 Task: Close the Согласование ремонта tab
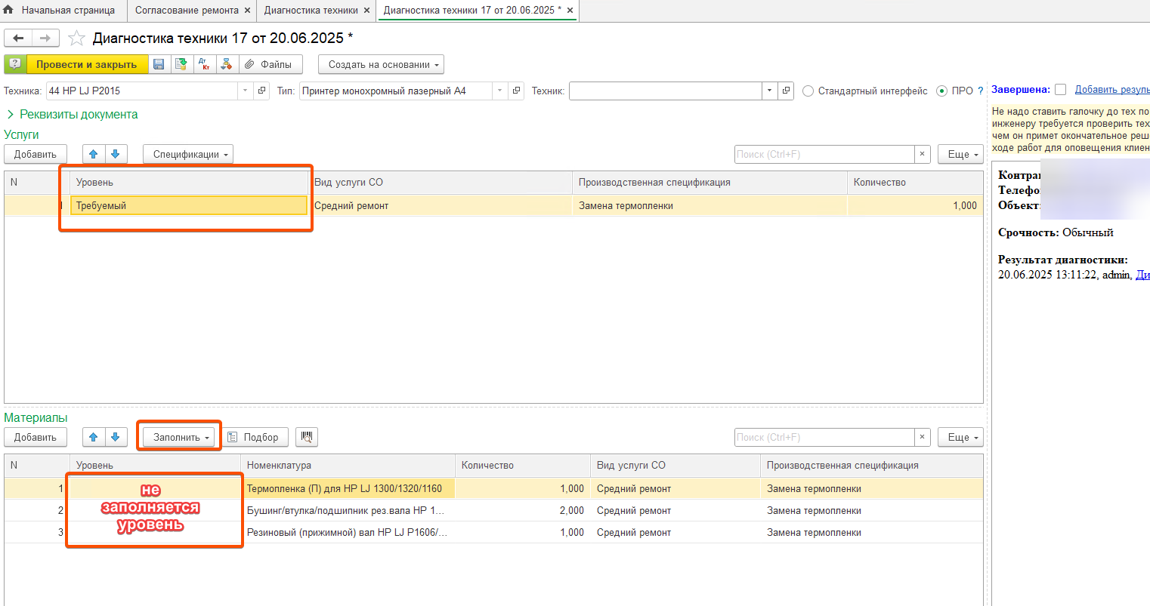click(247, 11)
